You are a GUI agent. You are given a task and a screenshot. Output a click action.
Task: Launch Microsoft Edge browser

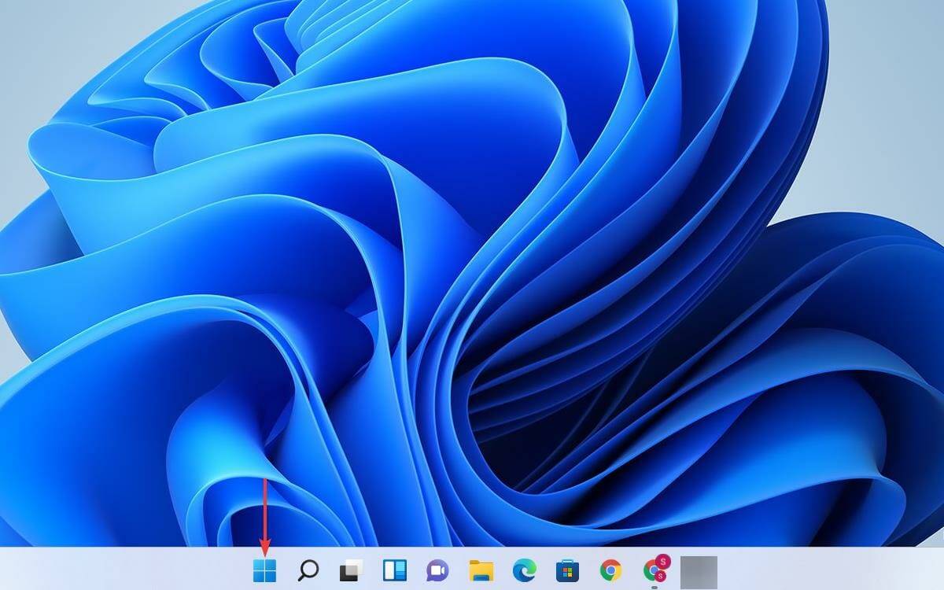[523, 570]
